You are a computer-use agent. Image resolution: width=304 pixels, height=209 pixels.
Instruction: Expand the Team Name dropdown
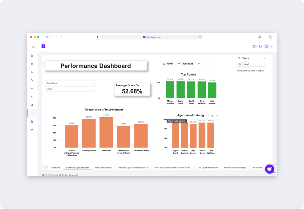70,83
